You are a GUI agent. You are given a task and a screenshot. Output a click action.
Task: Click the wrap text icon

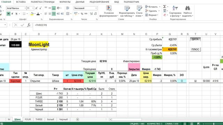pos(68,8)
